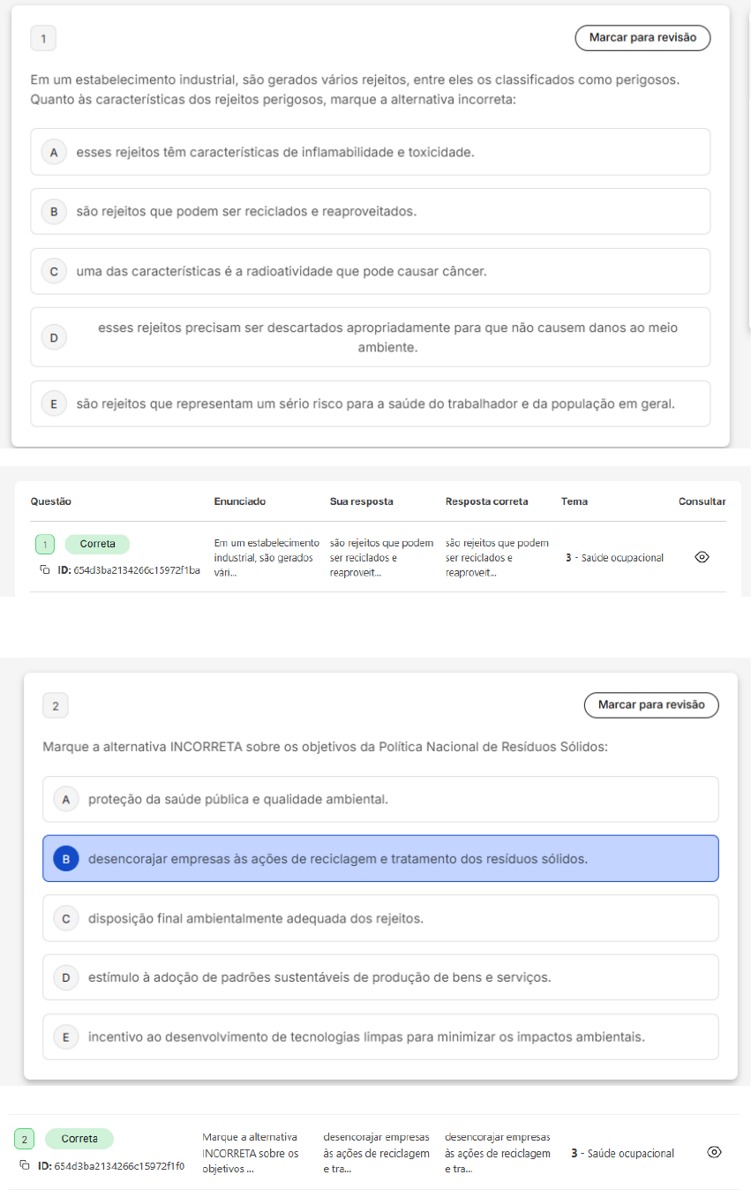Mark question 1 for review
Screen dimensions: 751x1190
tap(642, 38)
